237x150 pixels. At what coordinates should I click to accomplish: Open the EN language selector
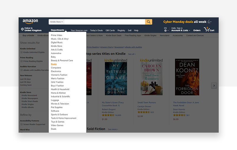(x=166, y=29)
